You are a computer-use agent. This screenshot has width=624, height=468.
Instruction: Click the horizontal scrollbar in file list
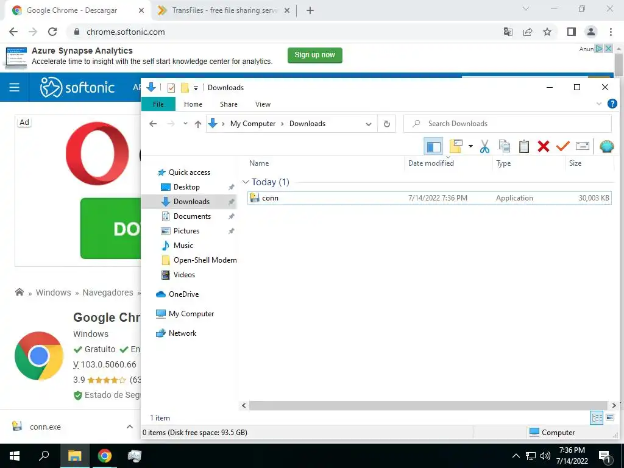click(x=428, y=405)
